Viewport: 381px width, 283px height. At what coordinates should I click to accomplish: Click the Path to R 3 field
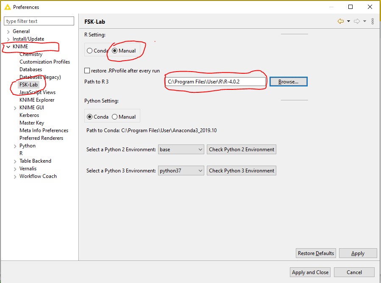216,82
